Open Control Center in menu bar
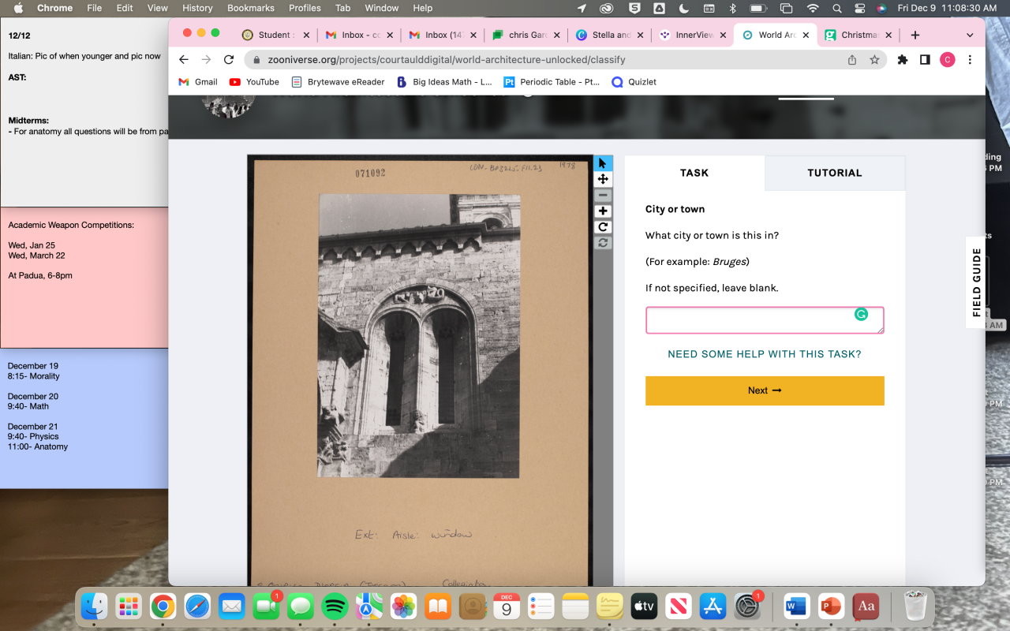The width and height of the screenshot is (1010, 631). (x=860, y=8)
